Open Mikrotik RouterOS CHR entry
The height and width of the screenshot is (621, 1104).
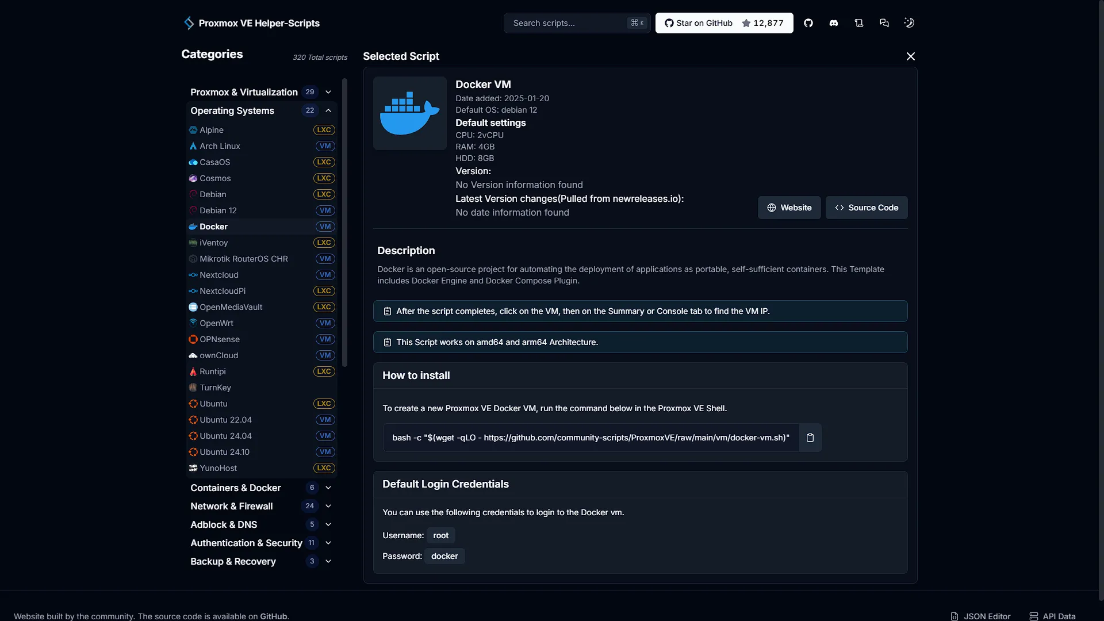tap(262, 259)
